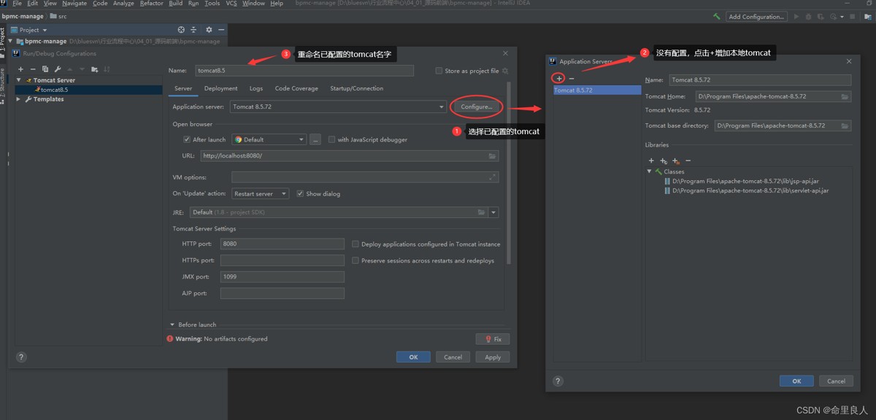The height and width of the screenshot is (420, 876).
Task: Open browser Default dropdown
Action: [x=269, y=139]
